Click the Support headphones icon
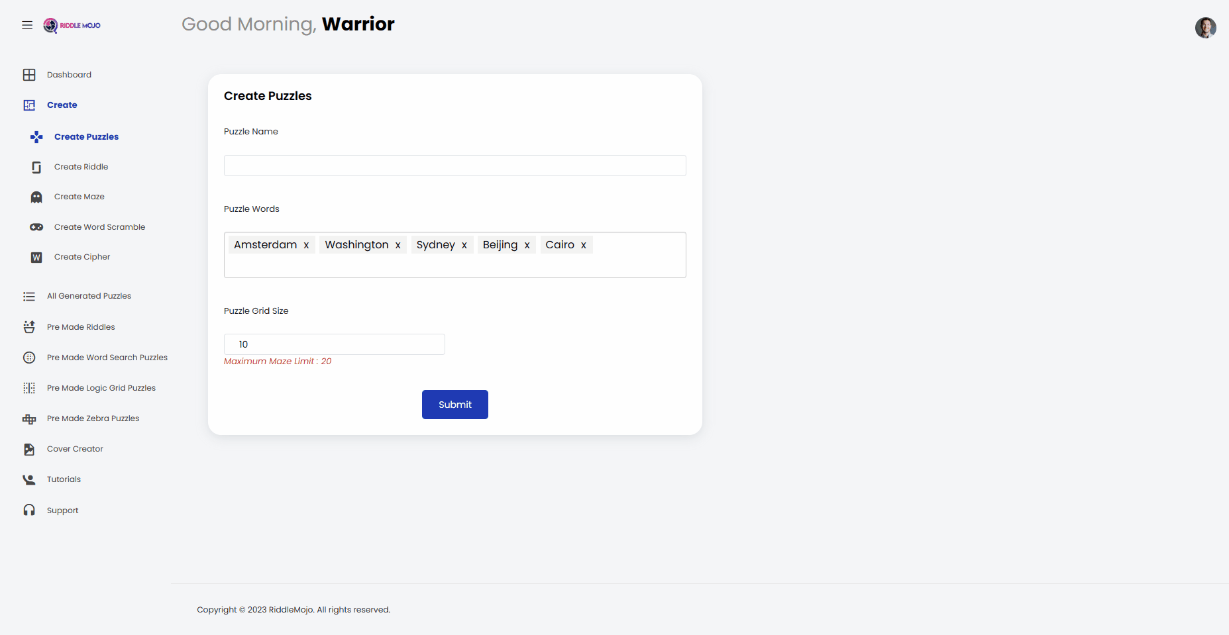The width and height of the screenshot is (1229, 635). pos(29,511)
